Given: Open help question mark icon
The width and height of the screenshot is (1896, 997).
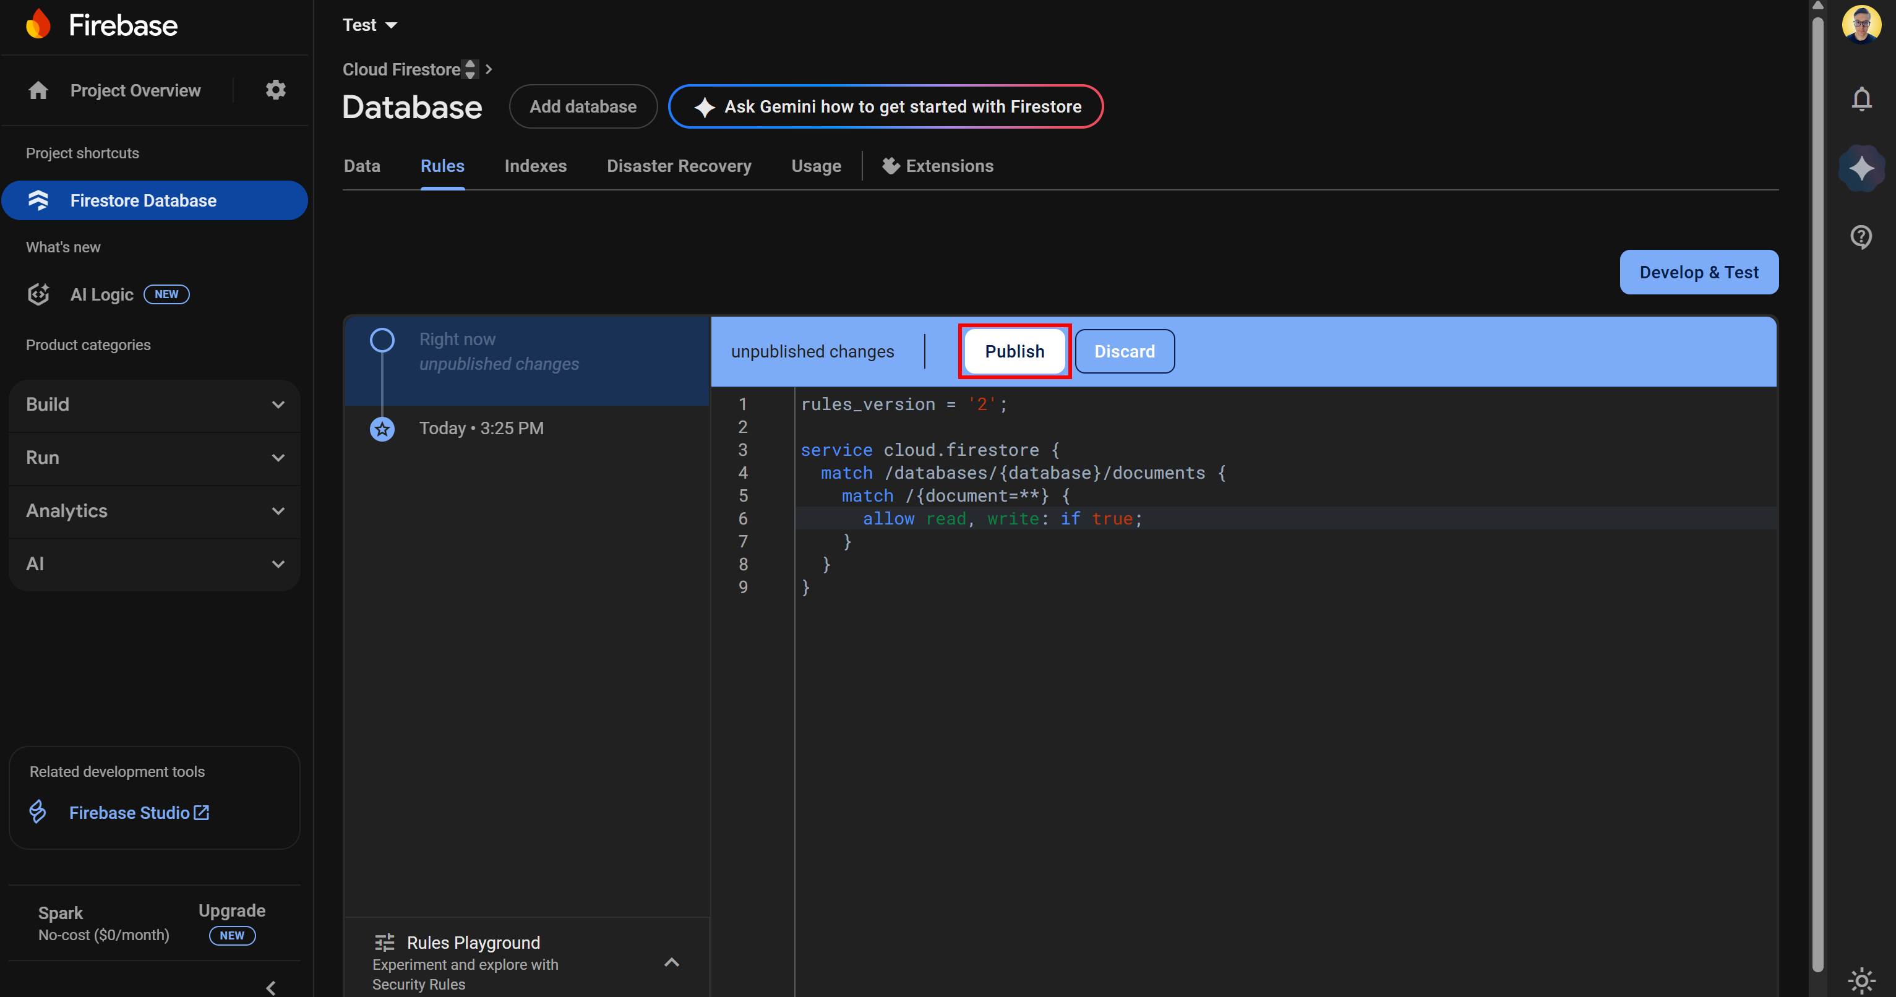Looking at the screenshot, I should 1861,237.
